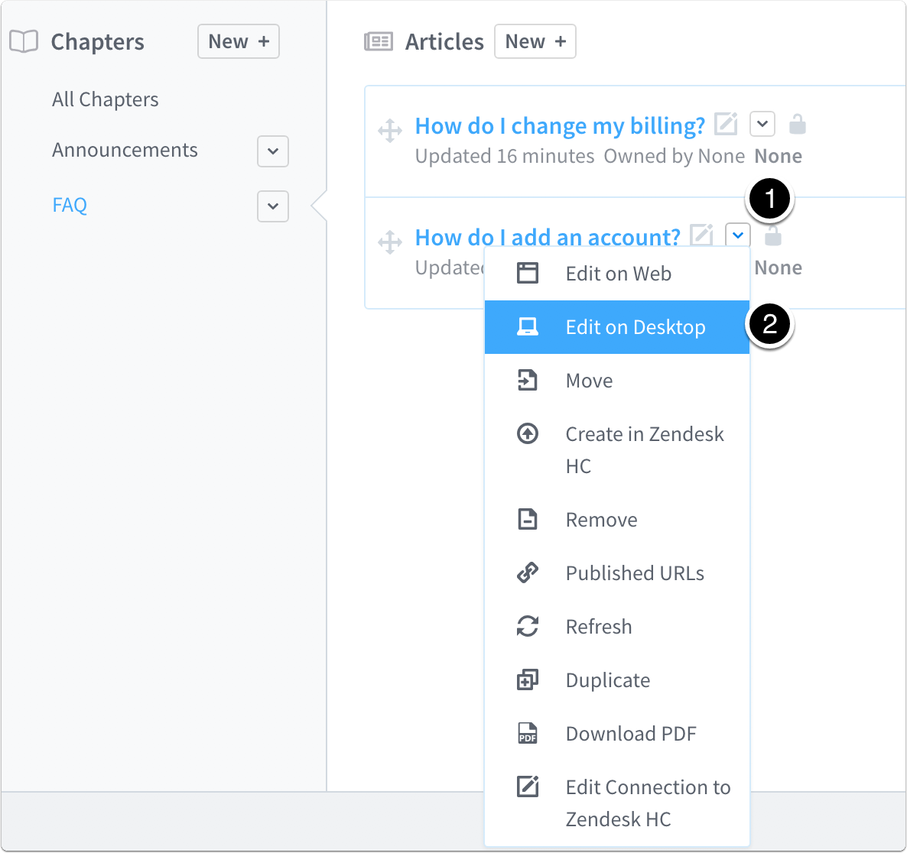This screenshot has height=853, width=907.
Task: Select Duplicate in the article menu
Action: point(617,680)
